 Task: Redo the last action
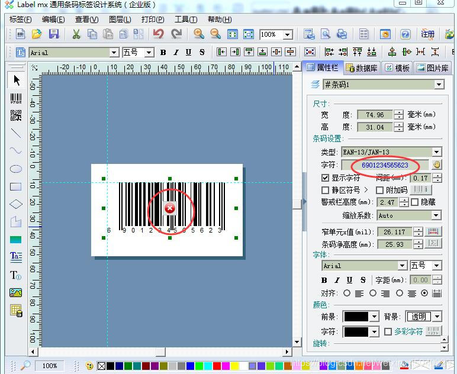pos(176,34)
